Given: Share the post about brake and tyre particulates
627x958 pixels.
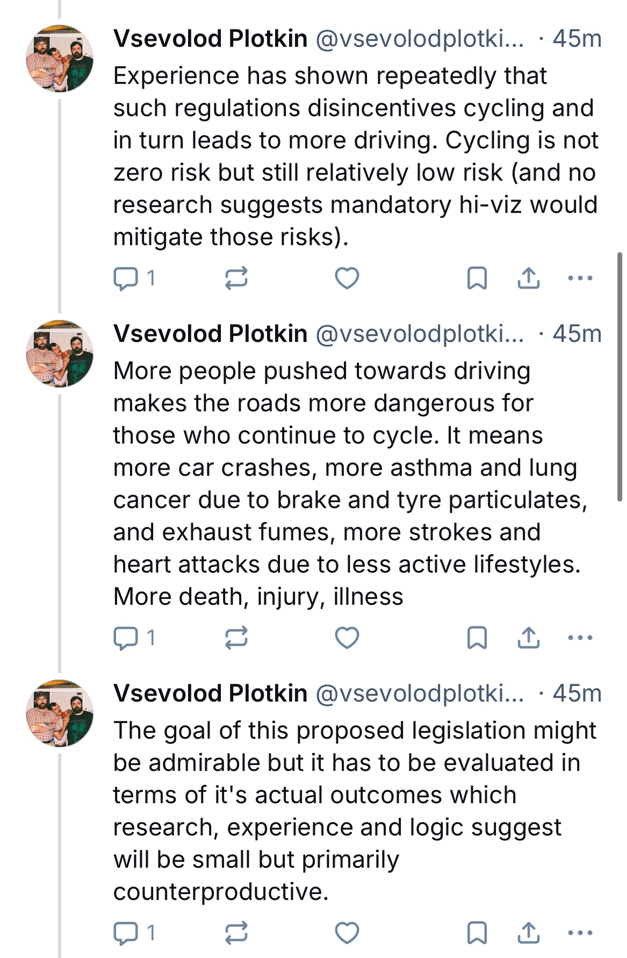Looking at the screenshot, I should [529, 638].
